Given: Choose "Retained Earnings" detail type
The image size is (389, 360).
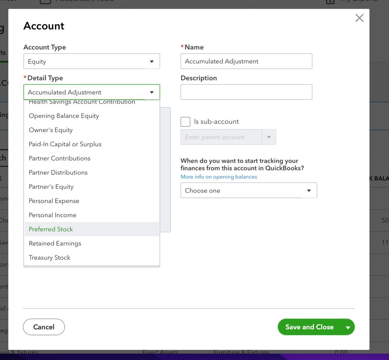Looking at the screenshot, I should pos(55,243).
